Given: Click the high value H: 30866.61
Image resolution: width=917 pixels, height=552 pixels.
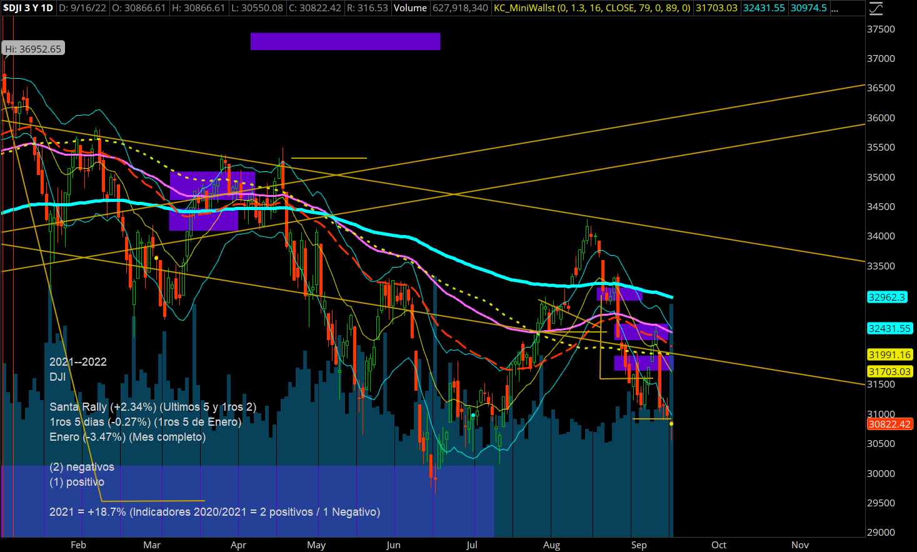Looking at the screenshot, I should 198,8.
